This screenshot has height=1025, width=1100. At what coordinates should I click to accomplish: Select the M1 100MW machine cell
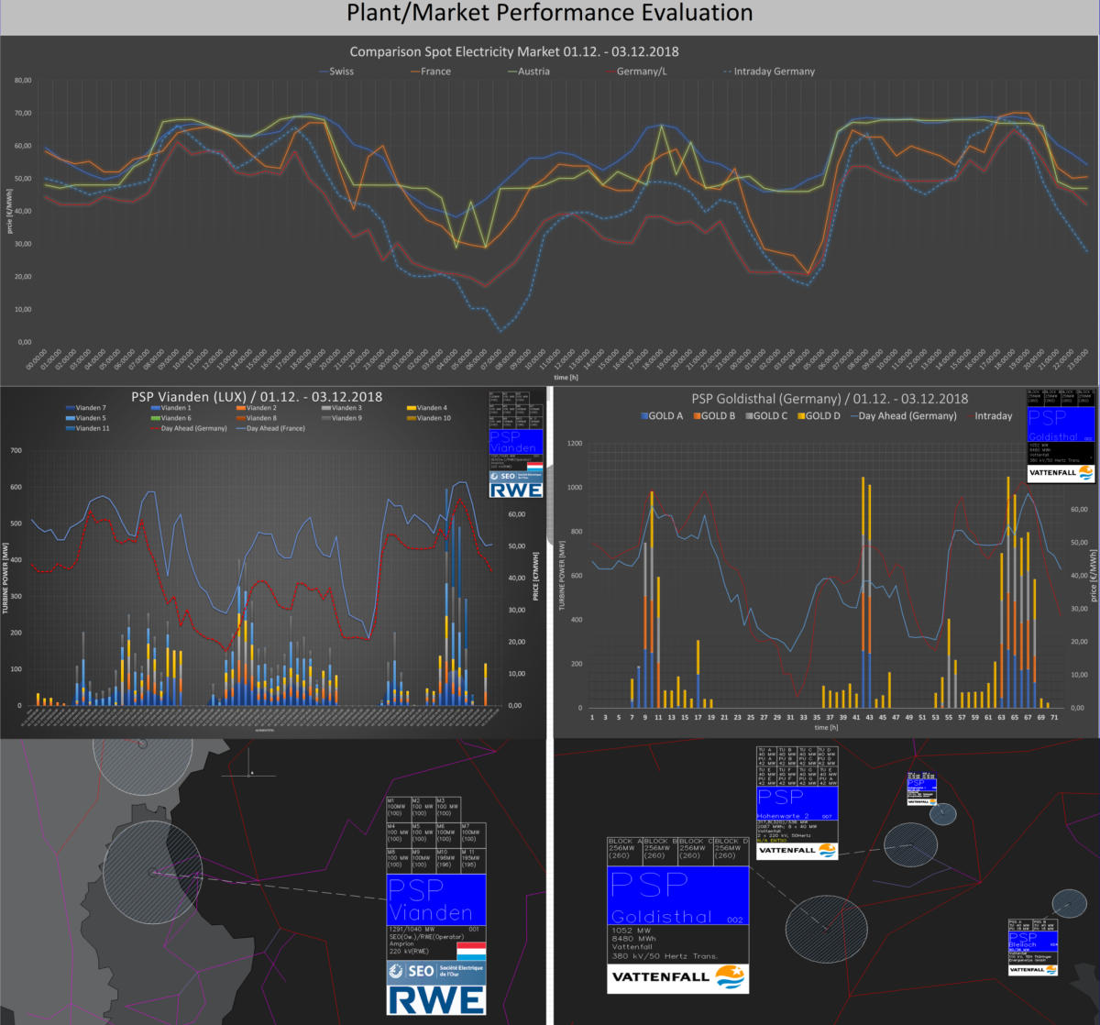(x=399, y=808)
